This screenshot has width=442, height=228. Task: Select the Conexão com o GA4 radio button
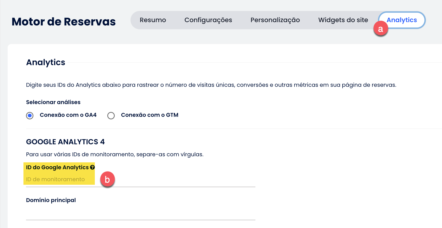30,116
